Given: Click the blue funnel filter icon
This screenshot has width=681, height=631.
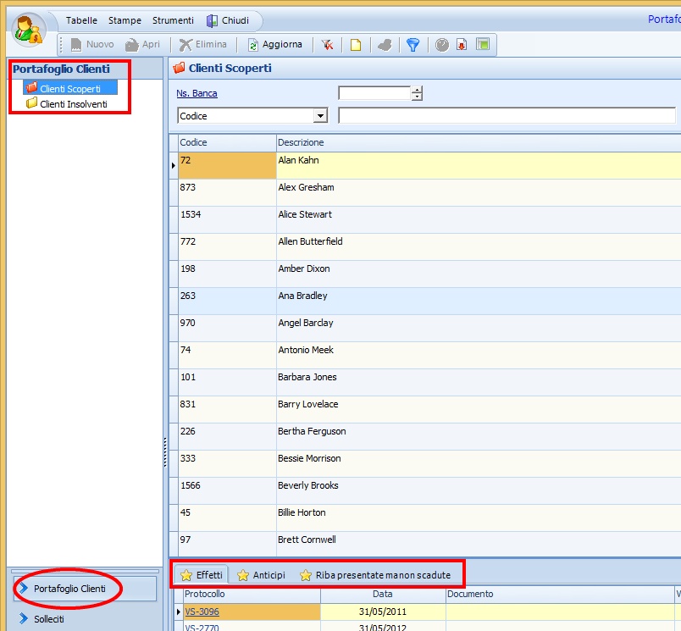Looking at the screenshot, I should 412,45.
